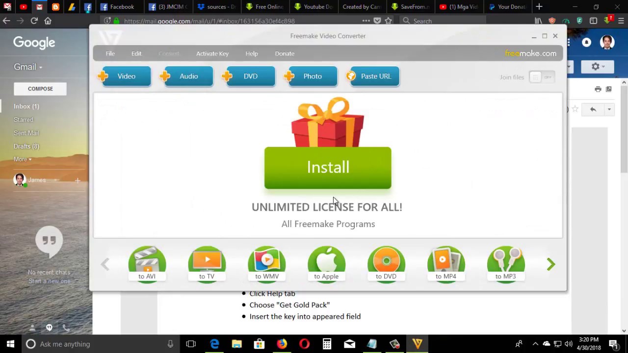Add audio files with Audio button
628x353 pixels.
coord(187,76)
